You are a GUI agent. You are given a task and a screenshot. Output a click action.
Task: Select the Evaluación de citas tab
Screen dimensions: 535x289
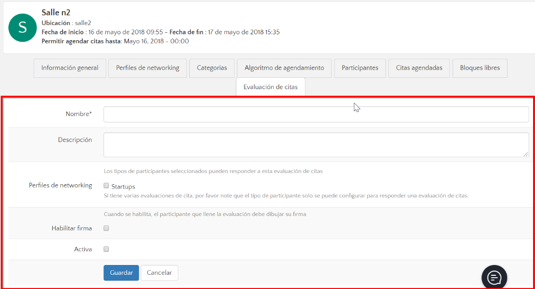click(x=270, y=87)
